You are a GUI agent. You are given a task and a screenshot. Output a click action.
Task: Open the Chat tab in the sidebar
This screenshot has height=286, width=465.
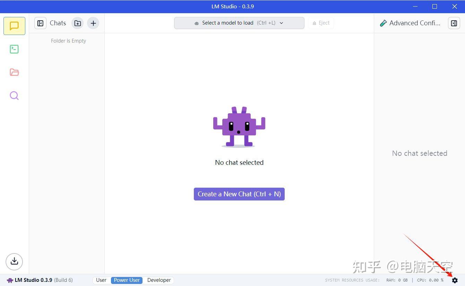(x=14, y=26)
